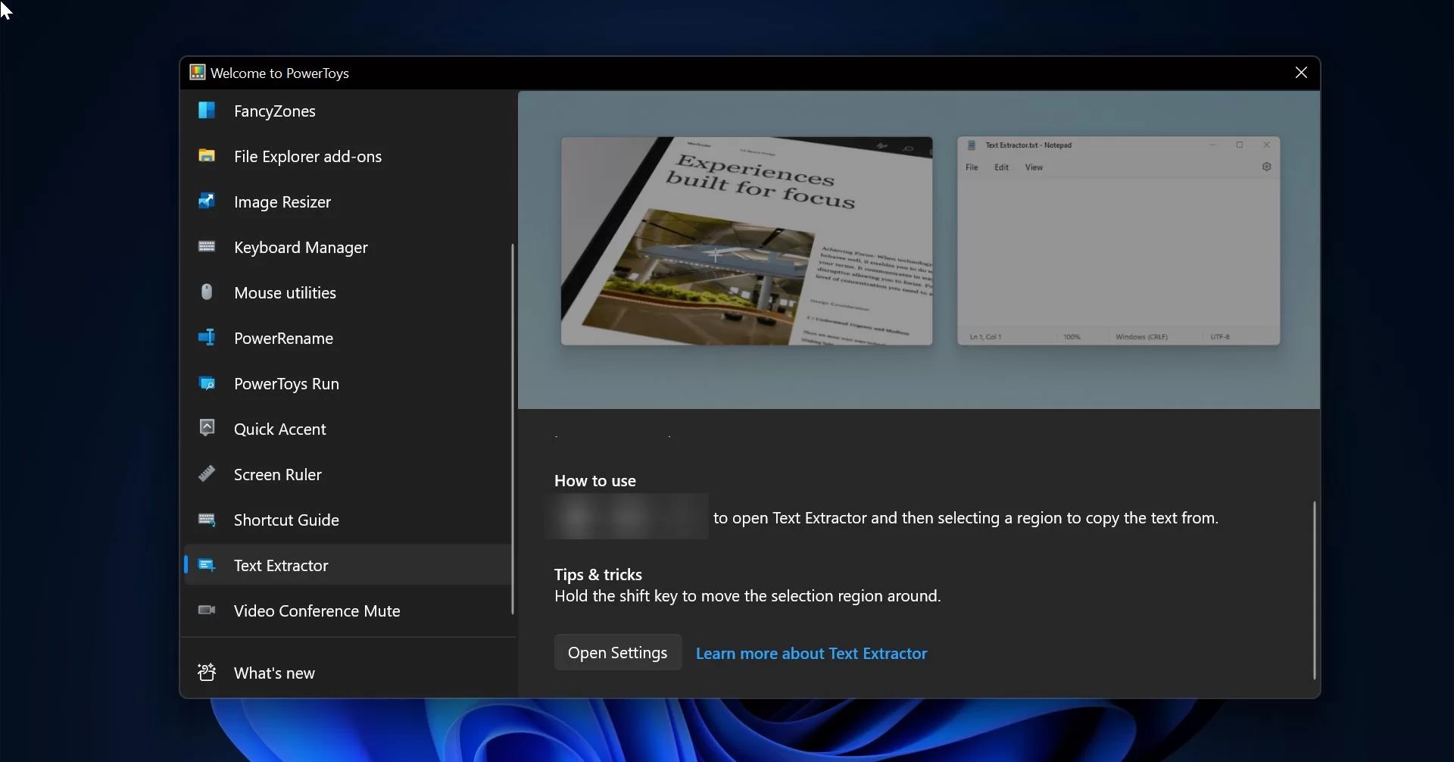Open the Shortcut Guide section
Screen dimensions: 1454x762
[x=285, y=520]
